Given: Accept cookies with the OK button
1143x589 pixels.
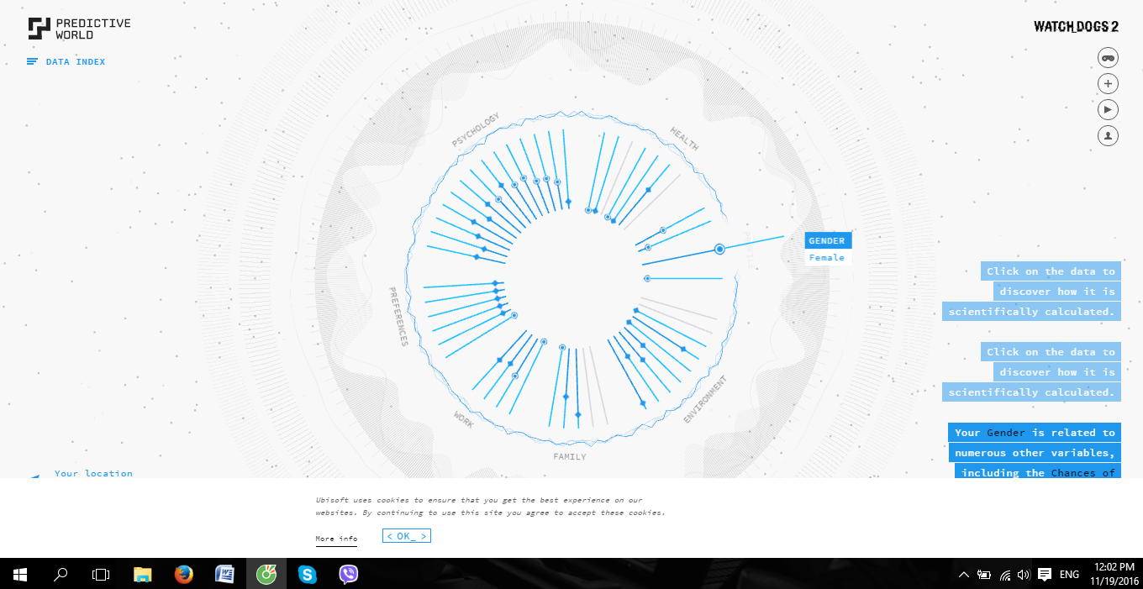Looking at the screenshot, I should (407, 536).
